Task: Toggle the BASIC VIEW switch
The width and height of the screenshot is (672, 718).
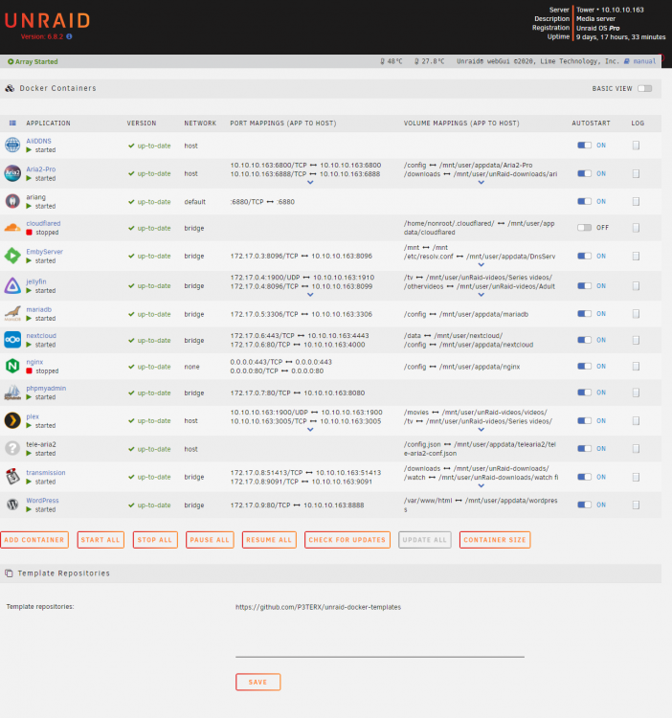Action: pyautogui.click(x=644, y=88)
